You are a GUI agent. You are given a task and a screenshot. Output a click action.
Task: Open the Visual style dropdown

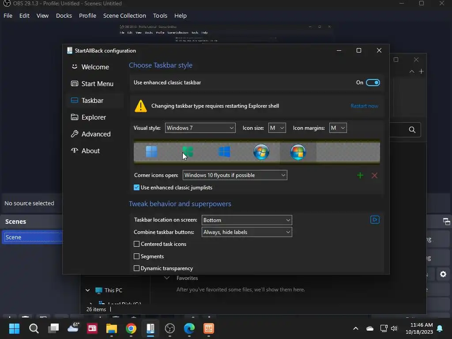(x=200, y=128)
